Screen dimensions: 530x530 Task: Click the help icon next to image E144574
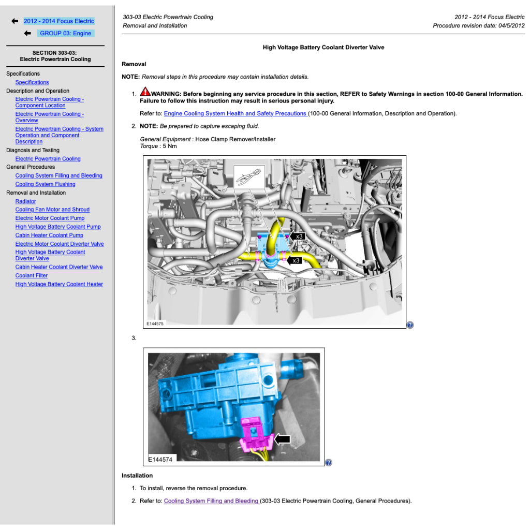coord(329,463)
